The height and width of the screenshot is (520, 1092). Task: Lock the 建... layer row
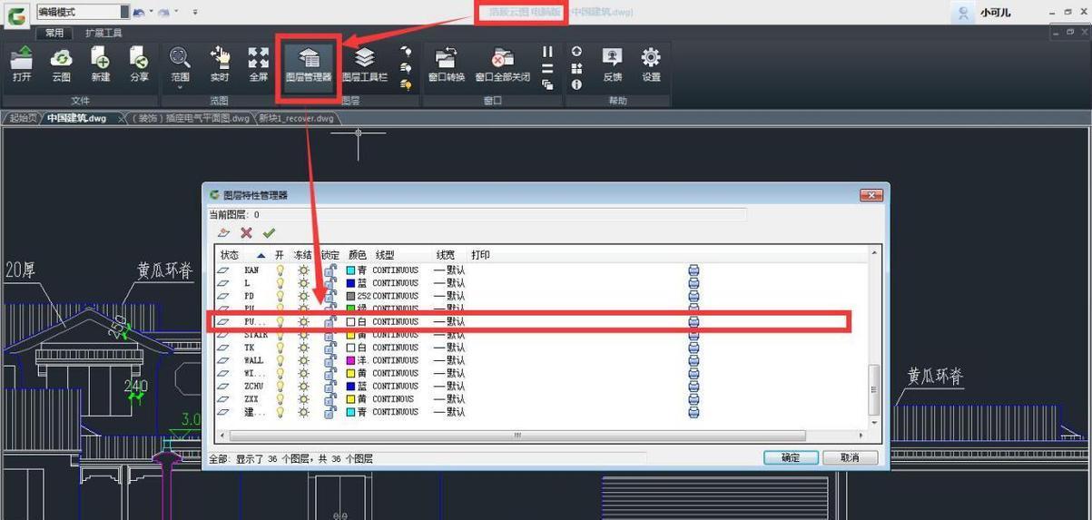click(x=330, y=412)
